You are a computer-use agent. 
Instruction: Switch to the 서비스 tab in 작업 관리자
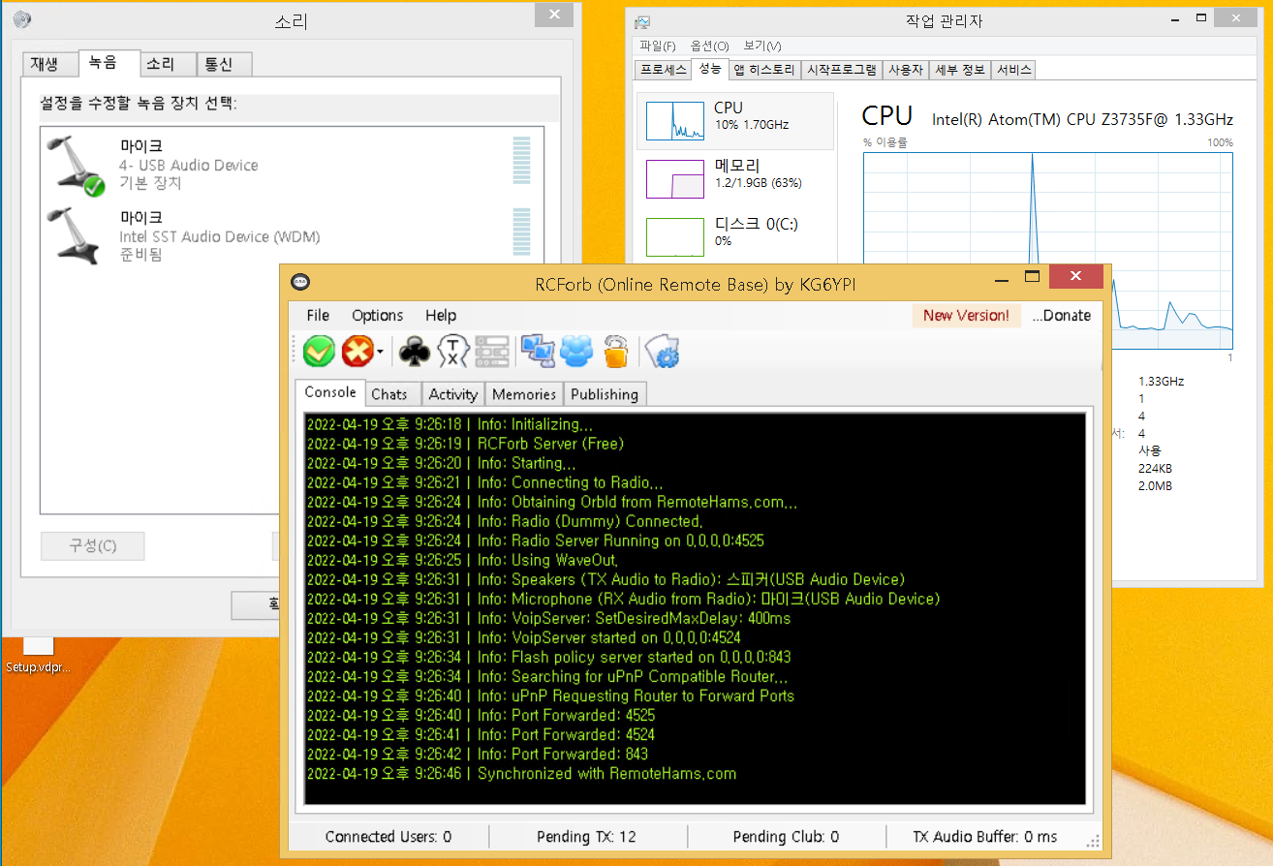(x=1014, y=70)
